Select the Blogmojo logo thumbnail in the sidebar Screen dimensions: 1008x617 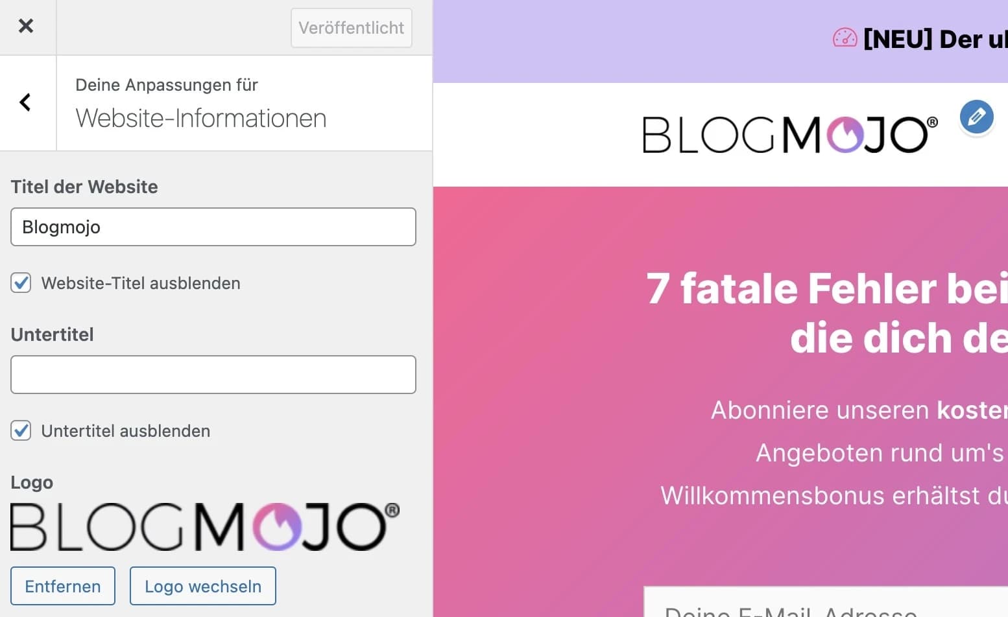(x=205, y=527)
